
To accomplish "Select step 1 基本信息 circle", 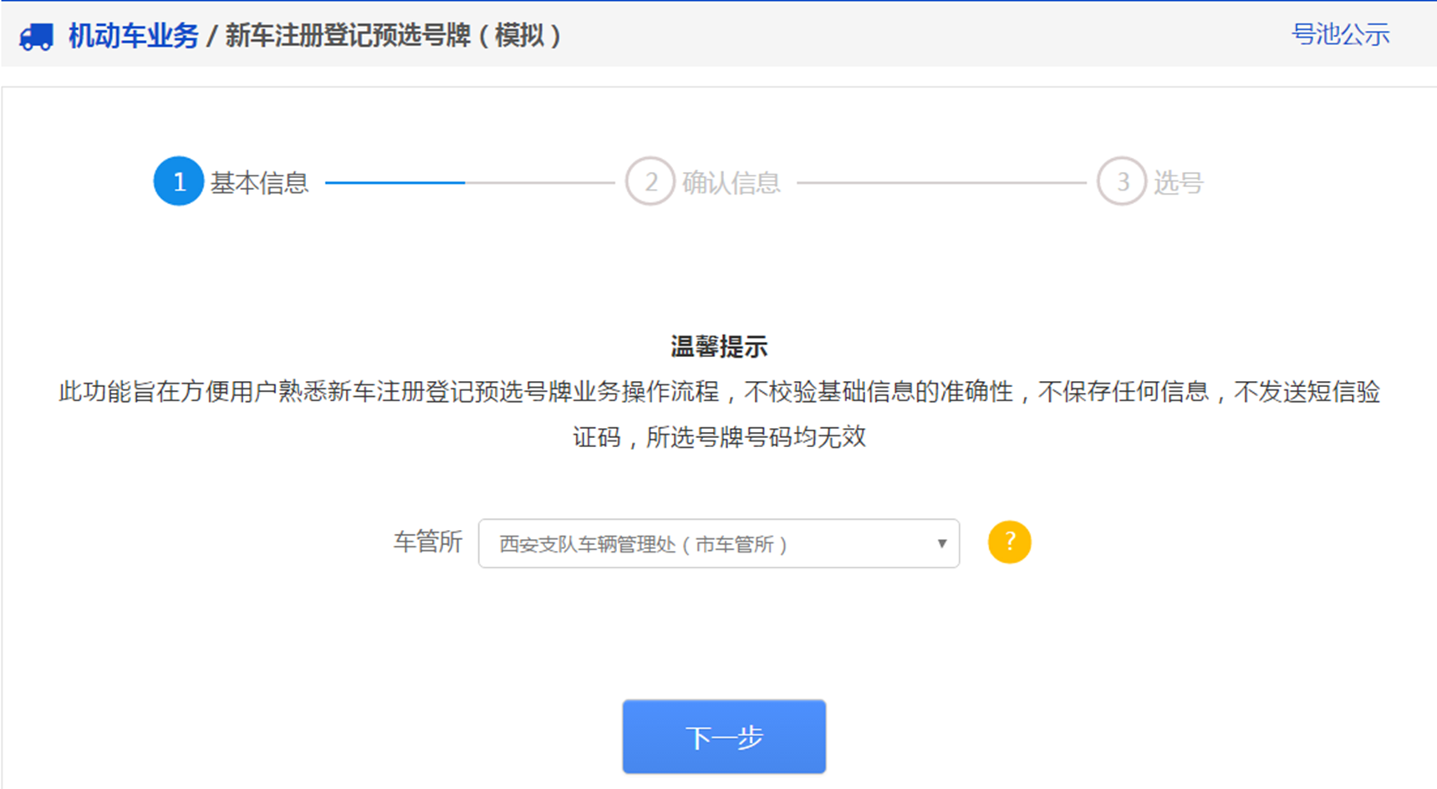I will (x=178, y=181).
